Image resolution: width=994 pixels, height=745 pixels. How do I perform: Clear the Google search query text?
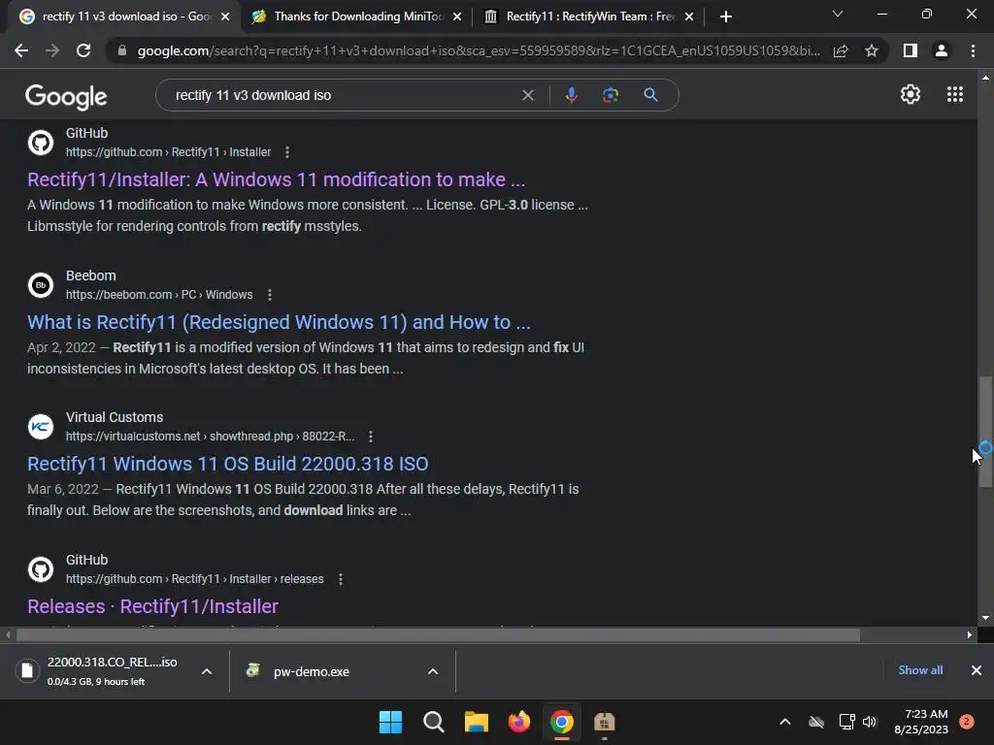click(x=527, y=95)
